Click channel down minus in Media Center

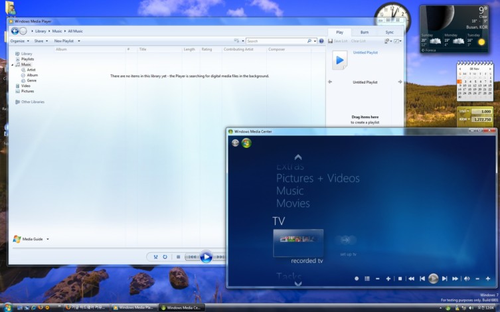click(378, 279)
